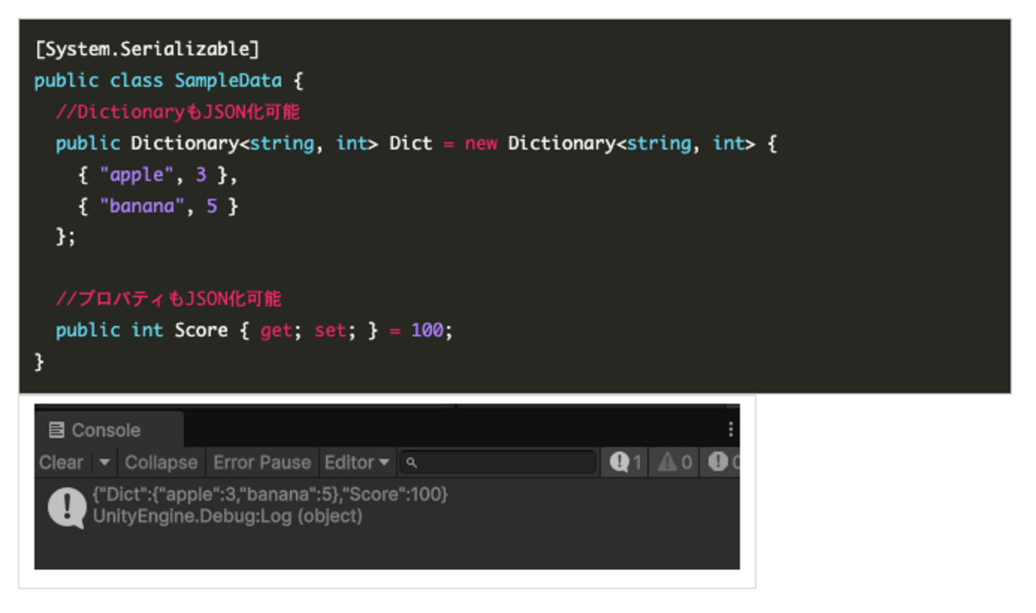The image size is (1036, 613).
Task: Click the magnifier icon in the search bar
Action: [x=410, y=462]
